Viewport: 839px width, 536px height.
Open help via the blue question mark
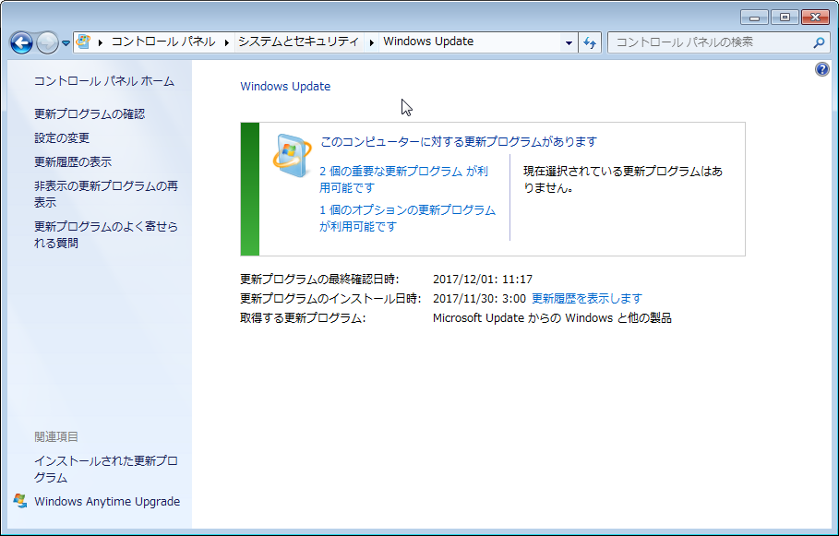click(821, 69)
